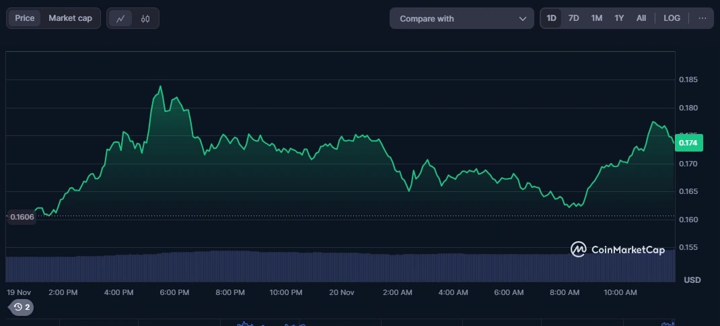This screenshot has height=326, width=720.
Task: Click the 0.1606 opening price label
Action: (x=21, y=217)
